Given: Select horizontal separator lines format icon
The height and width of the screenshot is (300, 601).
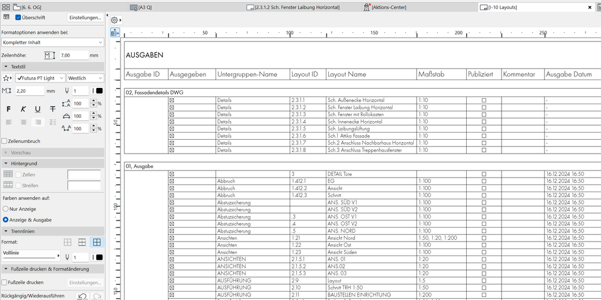Looking at the screenshot, I should (x=82, y=242).
